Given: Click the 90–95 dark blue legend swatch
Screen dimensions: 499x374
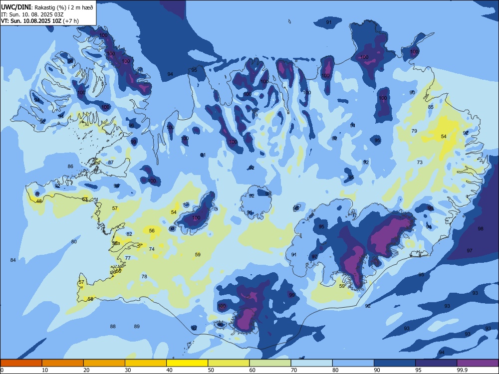Looking at the screenshot, I should point(395,363).
